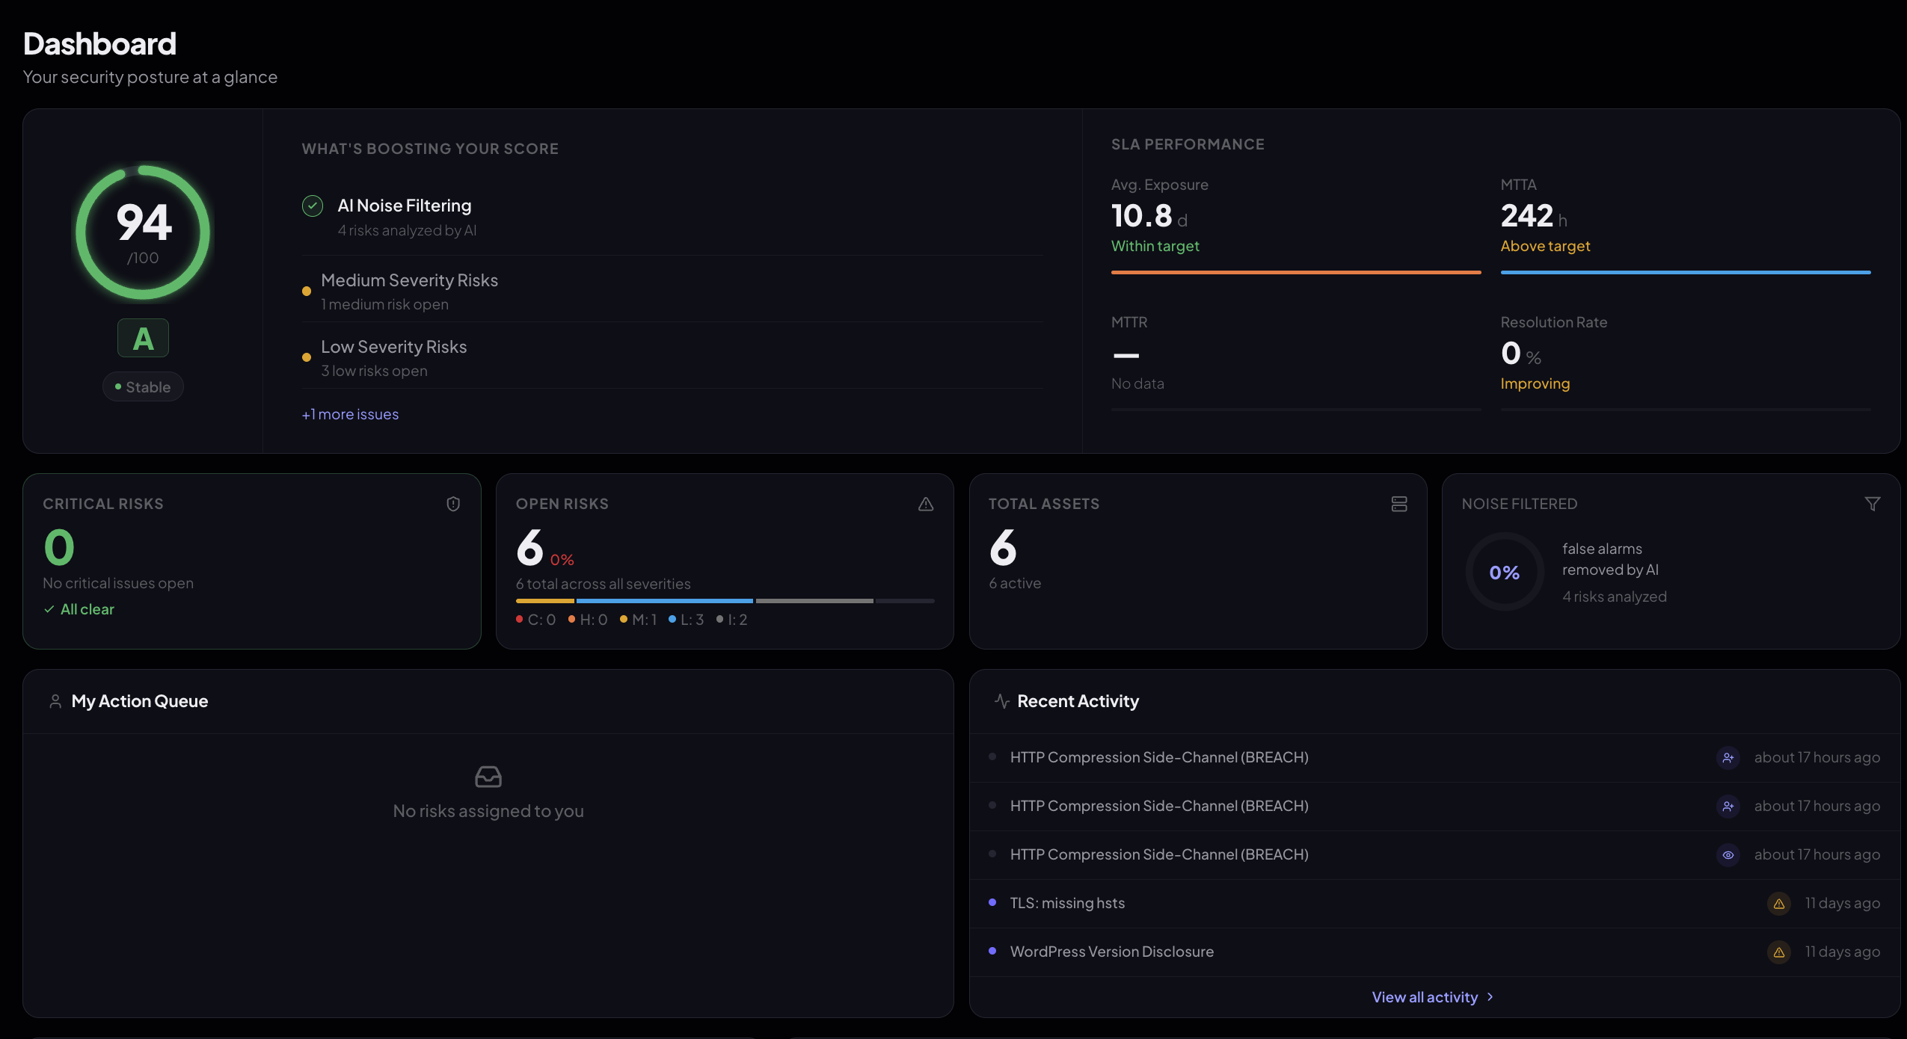Click the chevron after View all activity
This screenshot has height=1039, width=1907.
(1490, 996)
